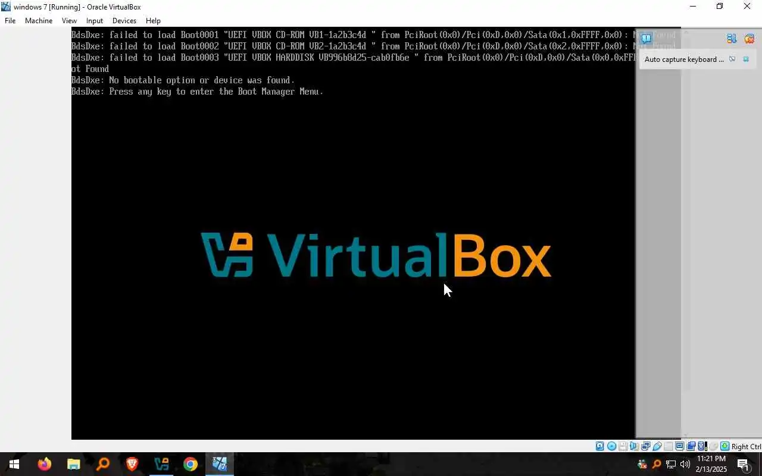Switch to VirtualBox Manager on the taskbar
This screenshot has width=762, height=476.
tap(161, 464)
